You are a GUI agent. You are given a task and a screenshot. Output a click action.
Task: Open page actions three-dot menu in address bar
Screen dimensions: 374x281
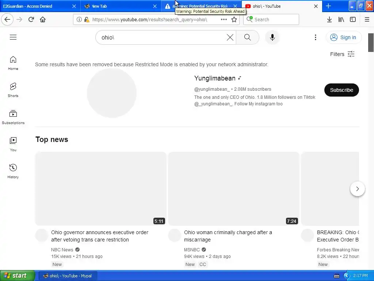[x=224, y=19]
